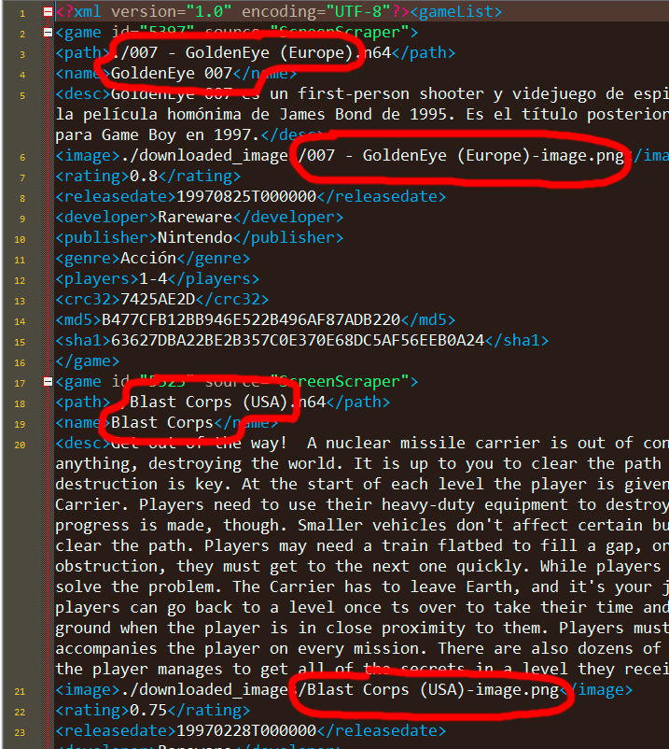
Task: Click line number 6 in the gutter
Action: click(22, 157)
